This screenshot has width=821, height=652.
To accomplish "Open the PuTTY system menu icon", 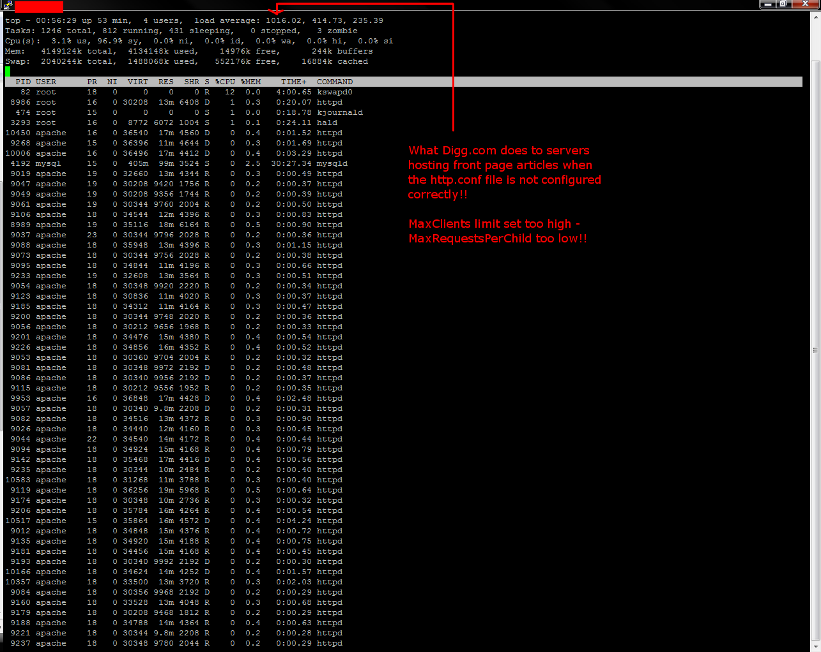I will point(8,6).
